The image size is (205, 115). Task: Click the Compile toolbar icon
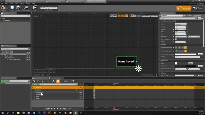[3, 8]
